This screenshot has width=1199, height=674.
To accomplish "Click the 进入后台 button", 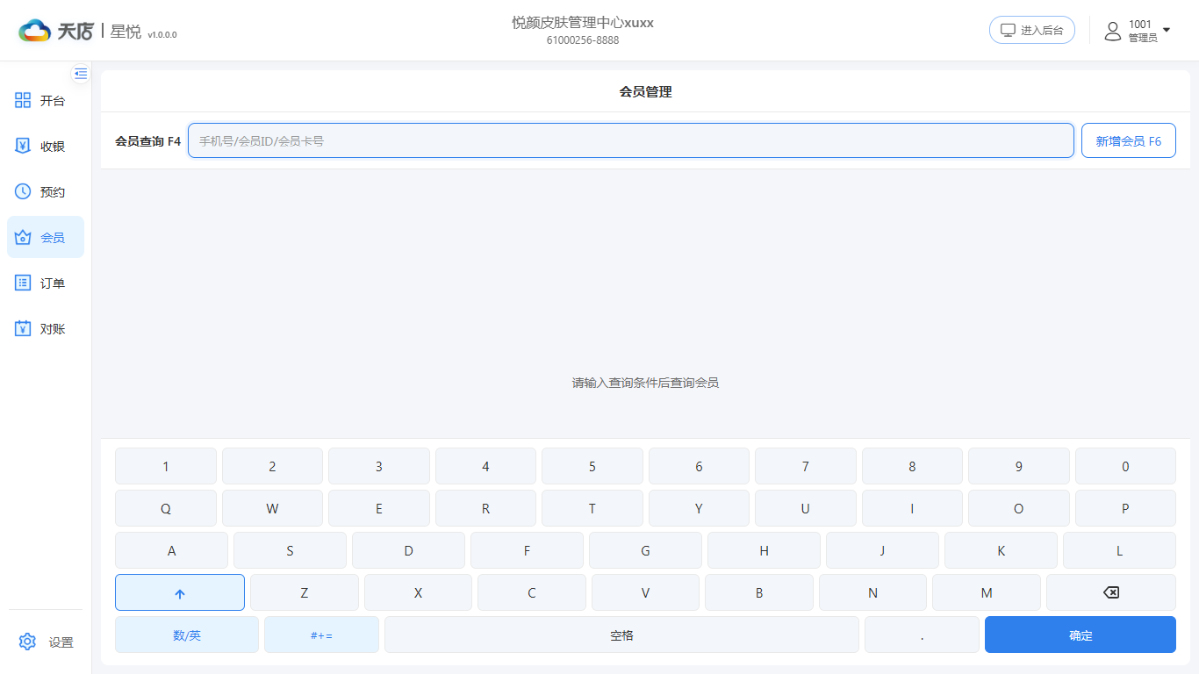I will tap(1032, 31).
